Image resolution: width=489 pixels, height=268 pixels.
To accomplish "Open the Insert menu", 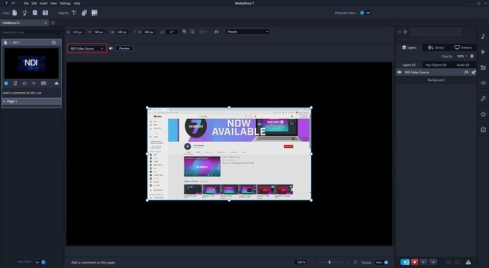I will (x=43, y=3).
